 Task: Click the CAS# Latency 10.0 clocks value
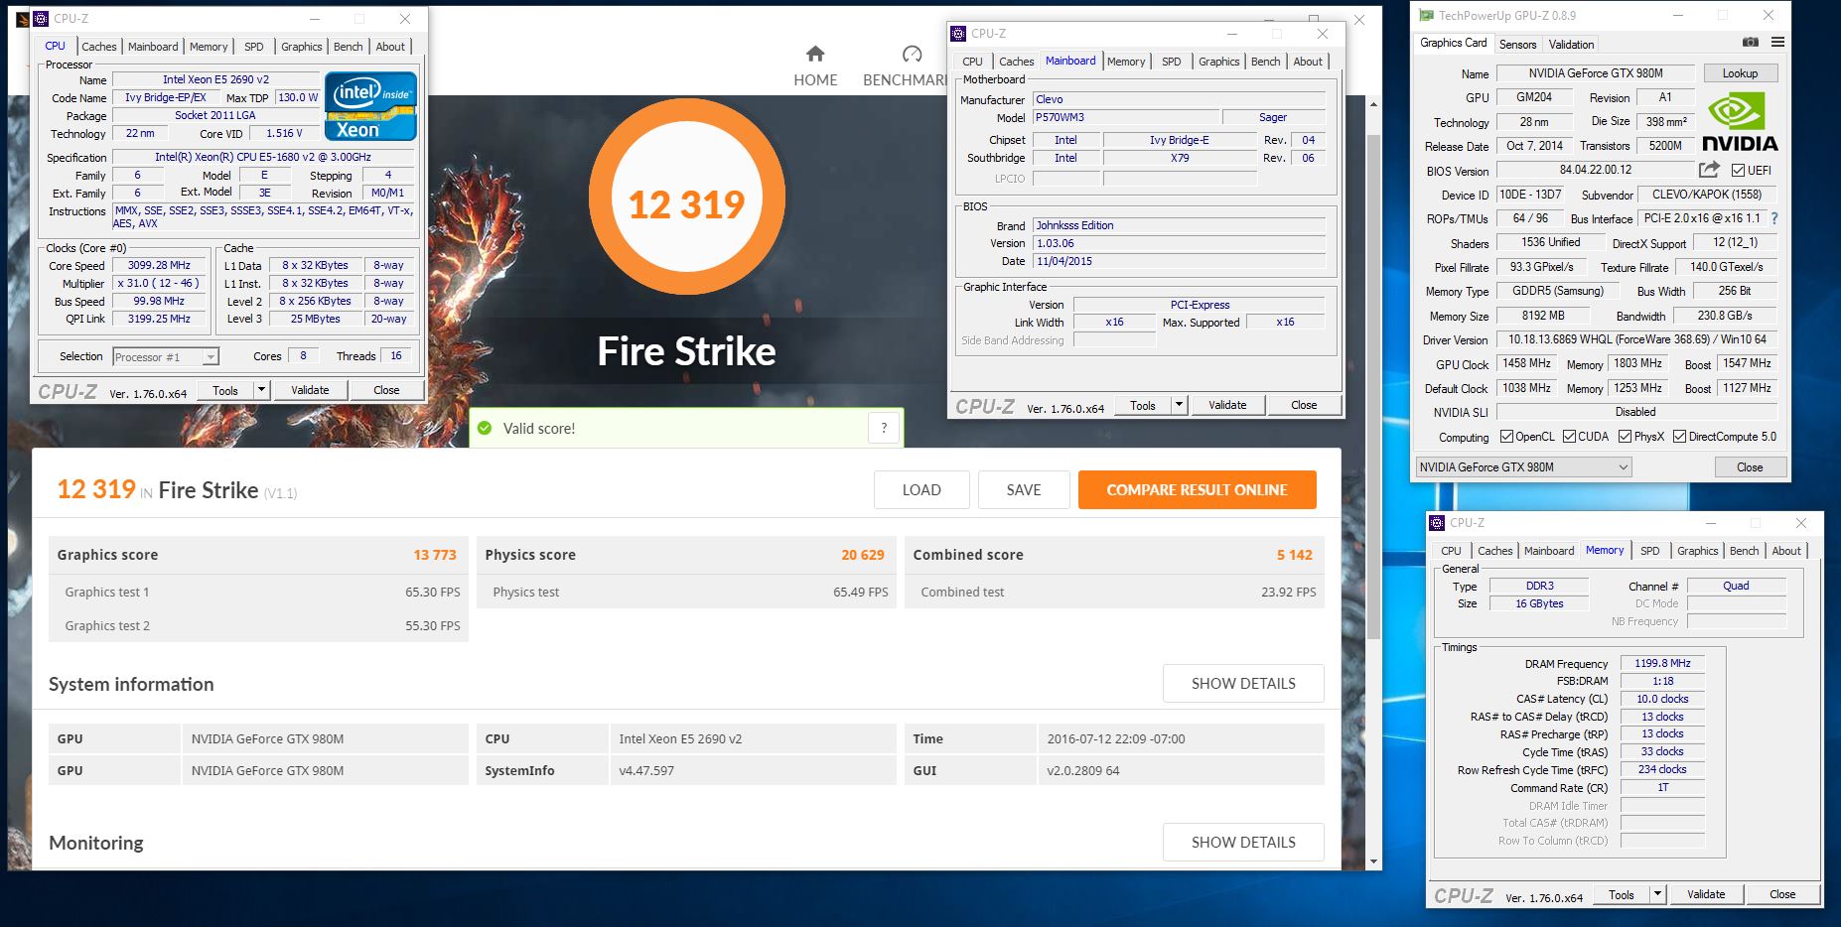pyautogui.click(x=1662, y=699)
